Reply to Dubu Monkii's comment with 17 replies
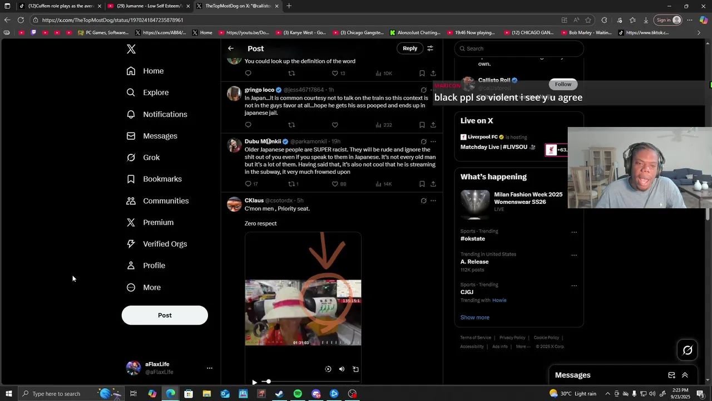Viewport: 712px width, 401px height. coord(251,184)
